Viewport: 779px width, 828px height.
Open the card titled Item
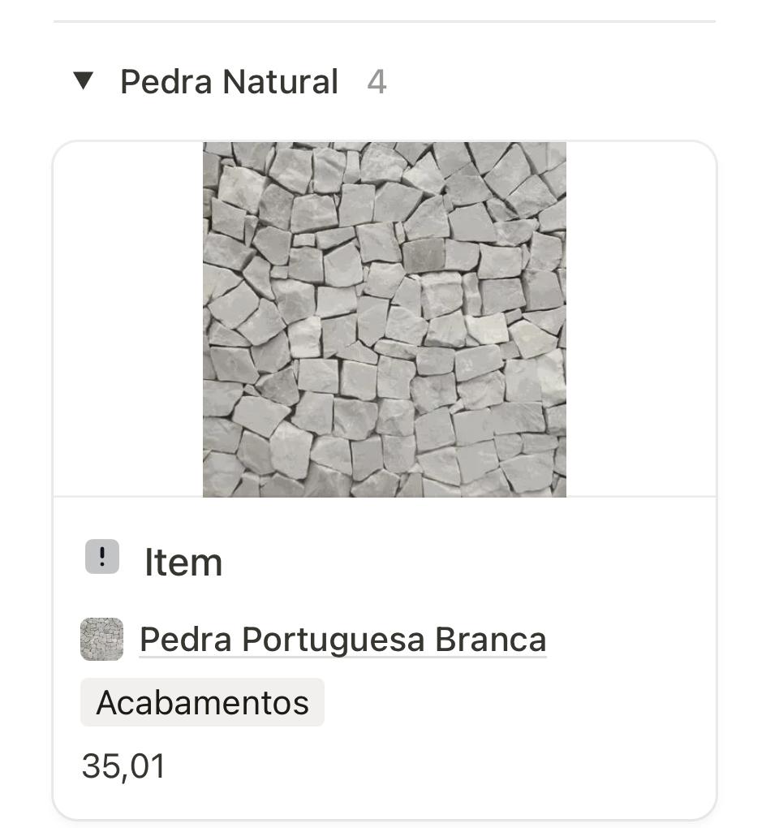pos(183,563)
